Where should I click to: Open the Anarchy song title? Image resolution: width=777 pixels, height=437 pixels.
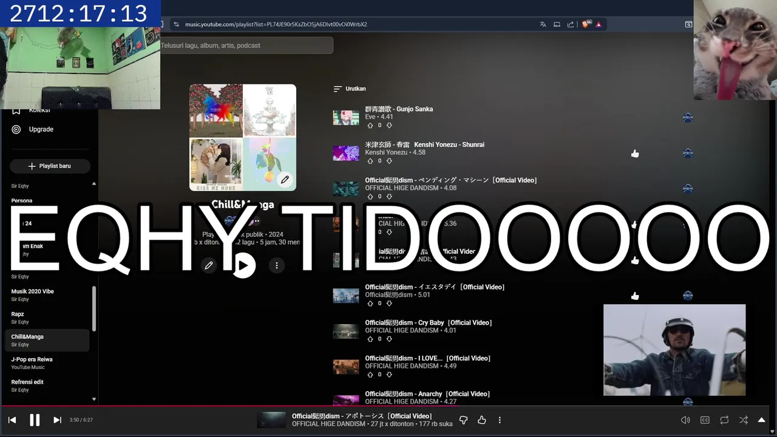point(427,394)
